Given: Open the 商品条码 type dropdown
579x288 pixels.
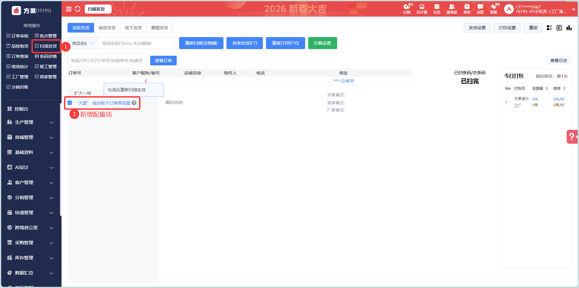Looking at the screenshot, I should 83,43.
